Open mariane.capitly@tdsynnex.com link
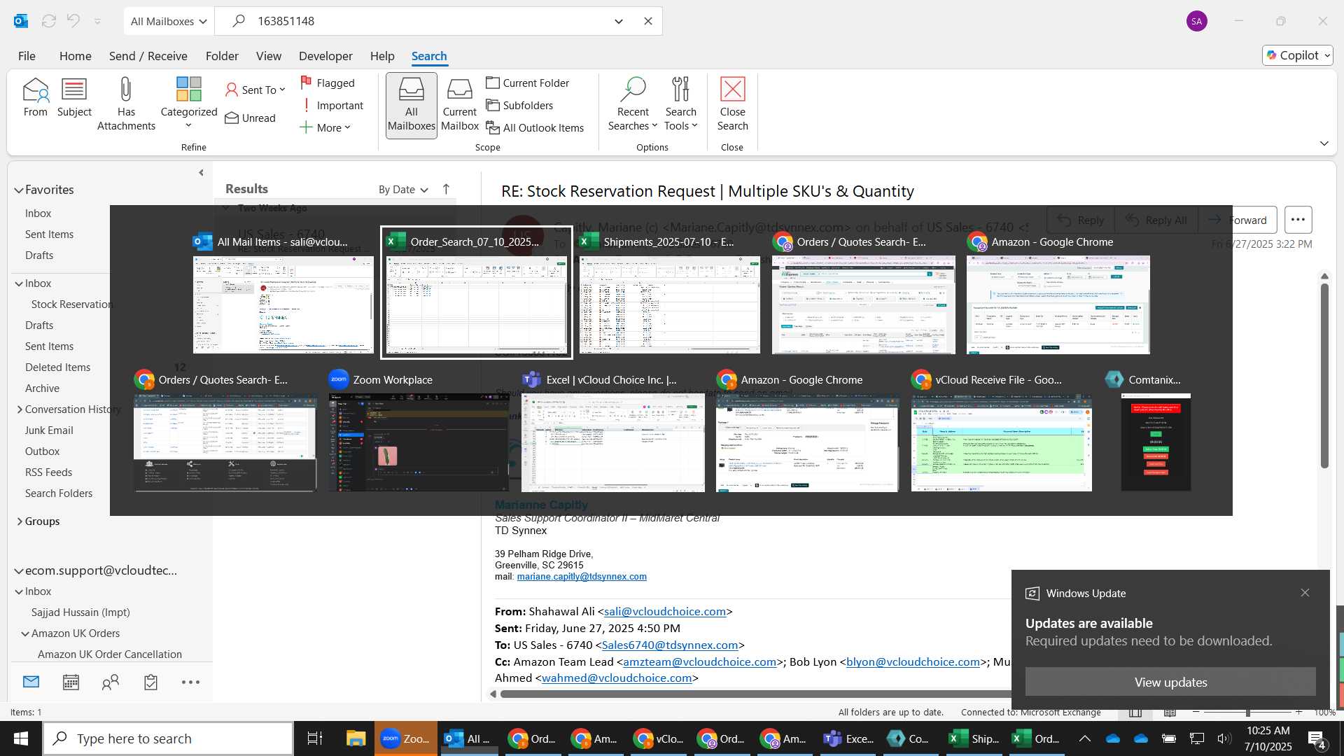 coord(582,577)
